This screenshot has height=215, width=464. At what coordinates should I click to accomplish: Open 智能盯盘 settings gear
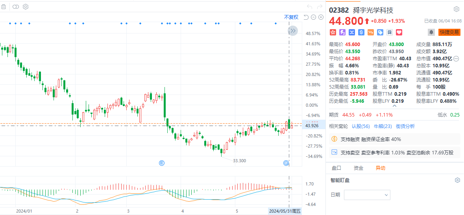[457, 180]
